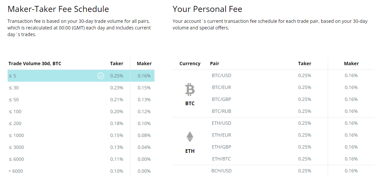Click the BTC/USD pair
Viewport: 383px width, 177px height.
221,75
